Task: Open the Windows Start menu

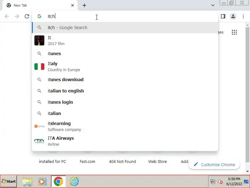Action: (x=9, y=181)
